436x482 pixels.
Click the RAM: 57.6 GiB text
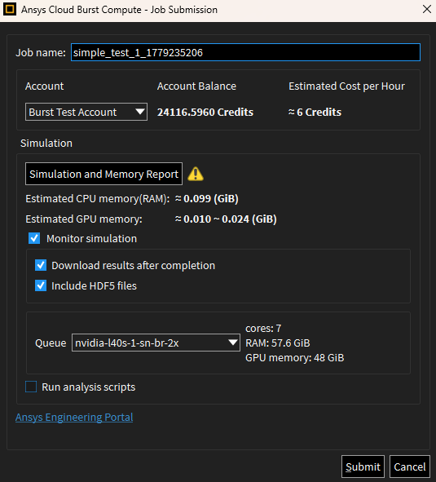tap(278, 343)
